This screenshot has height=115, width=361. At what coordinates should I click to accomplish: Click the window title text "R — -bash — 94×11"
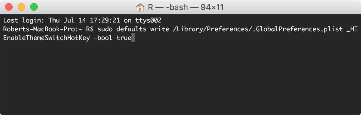pyautogui.click(x=186, y=7)
